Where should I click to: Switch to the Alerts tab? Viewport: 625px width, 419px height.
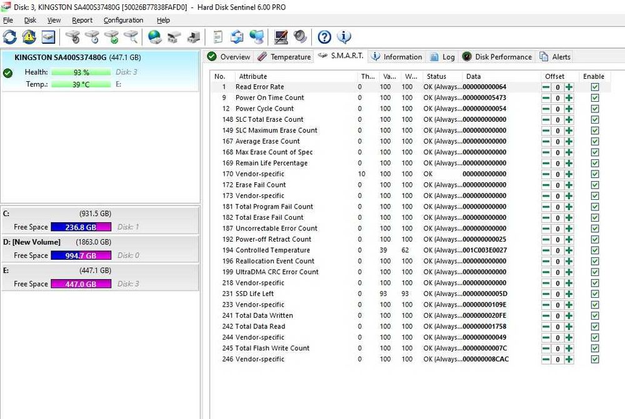click(556, 57)
